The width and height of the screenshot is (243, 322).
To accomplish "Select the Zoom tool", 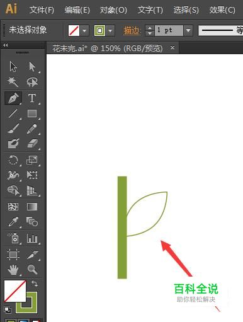I will tap(32, 270).
